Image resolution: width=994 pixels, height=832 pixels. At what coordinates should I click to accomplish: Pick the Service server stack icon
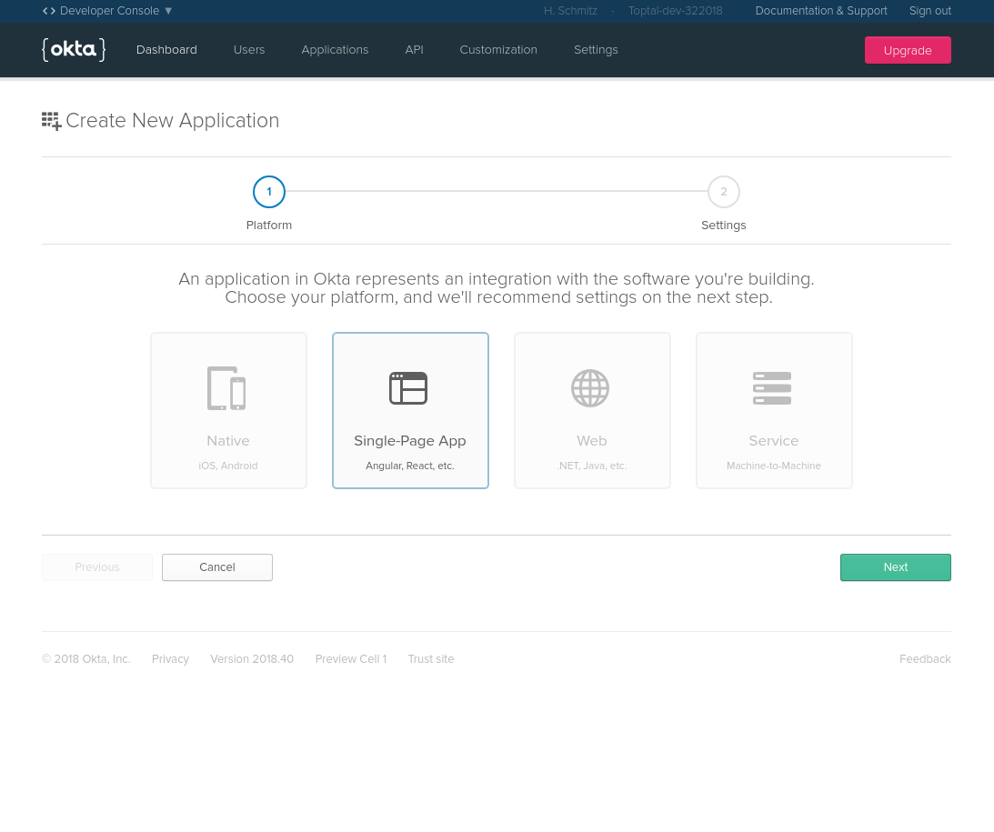(x=772, y=388)
